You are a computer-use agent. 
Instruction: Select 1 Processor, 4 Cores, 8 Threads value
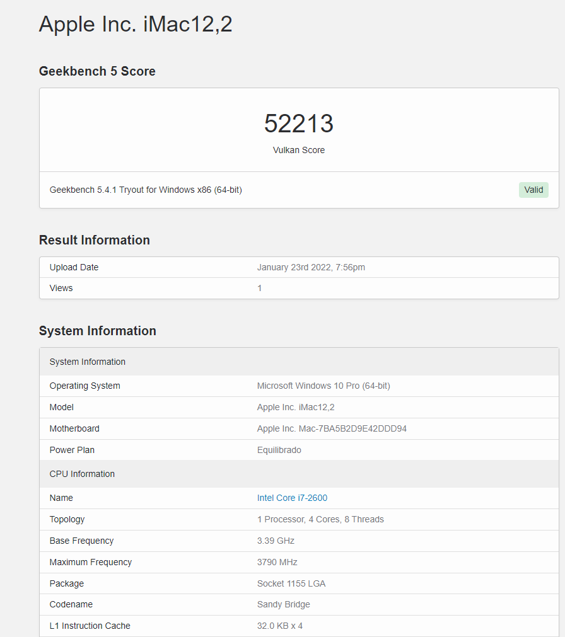(x=320, y=519)
